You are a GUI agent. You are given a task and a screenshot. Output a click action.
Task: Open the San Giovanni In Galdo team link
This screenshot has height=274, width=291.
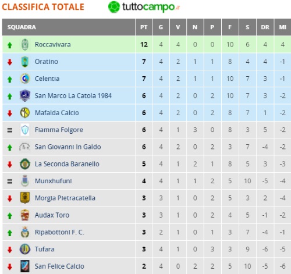point(68,147)
